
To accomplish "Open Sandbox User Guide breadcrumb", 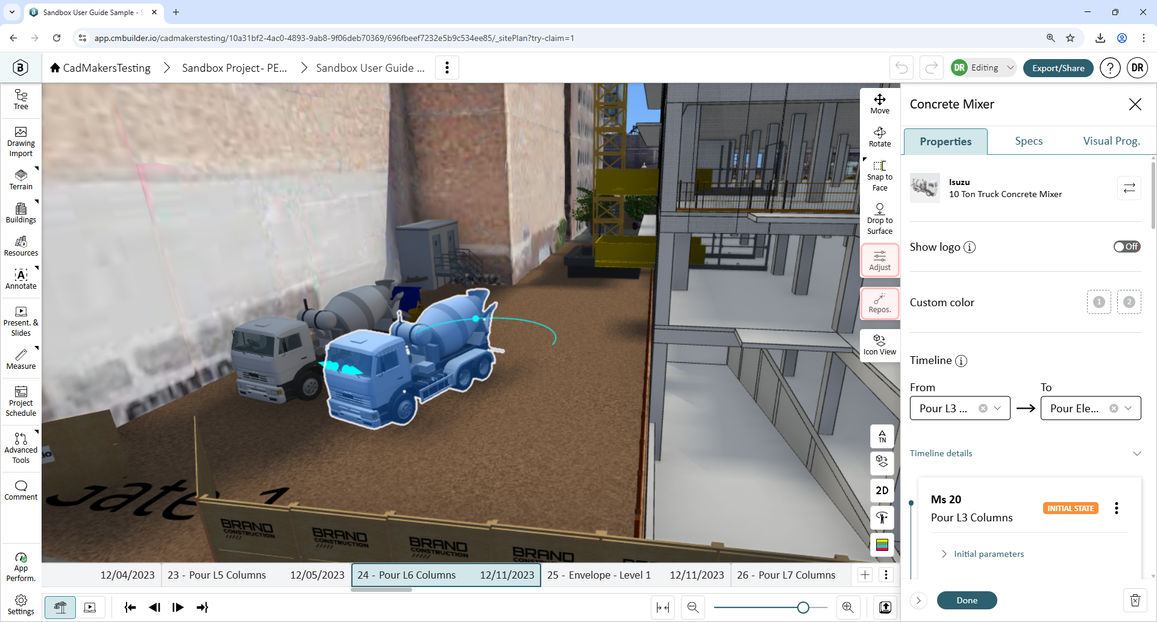I will click(x=371, y=68).
